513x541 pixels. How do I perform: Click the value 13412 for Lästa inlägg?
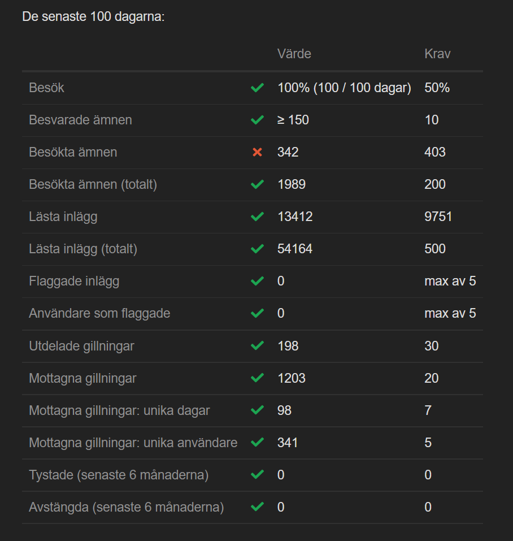(x=294, y=217)
